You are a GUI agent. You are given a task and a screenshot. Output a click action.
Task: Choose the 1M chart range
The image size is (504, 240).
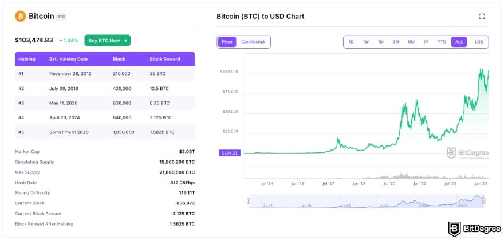pyautogui.click(x=380, y=42)
